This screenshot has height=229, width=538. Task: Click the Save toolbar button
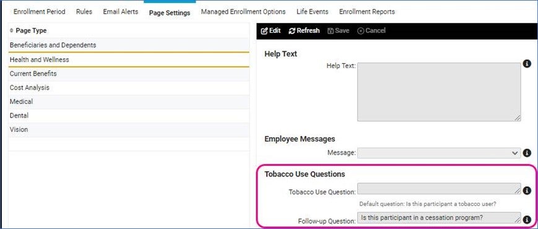click(x=338, y=31)
